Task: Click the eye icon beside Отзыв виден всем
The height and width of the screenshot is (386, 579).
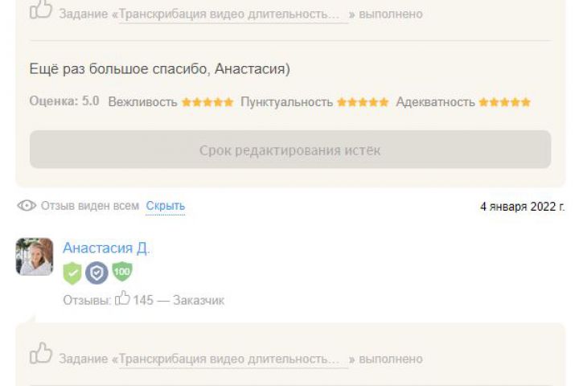Action: 27,206
